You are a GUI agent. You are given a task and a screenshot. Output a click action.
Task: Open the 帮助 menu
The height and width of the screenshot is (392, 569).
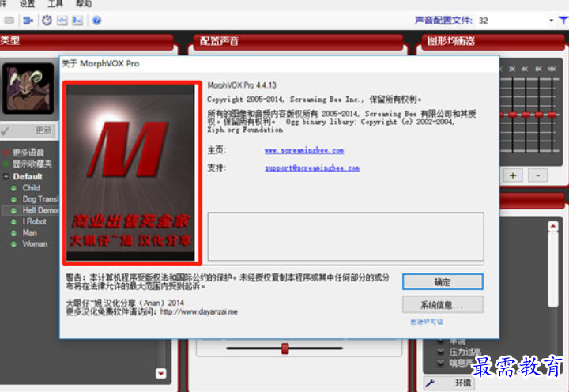click(84, 4)
